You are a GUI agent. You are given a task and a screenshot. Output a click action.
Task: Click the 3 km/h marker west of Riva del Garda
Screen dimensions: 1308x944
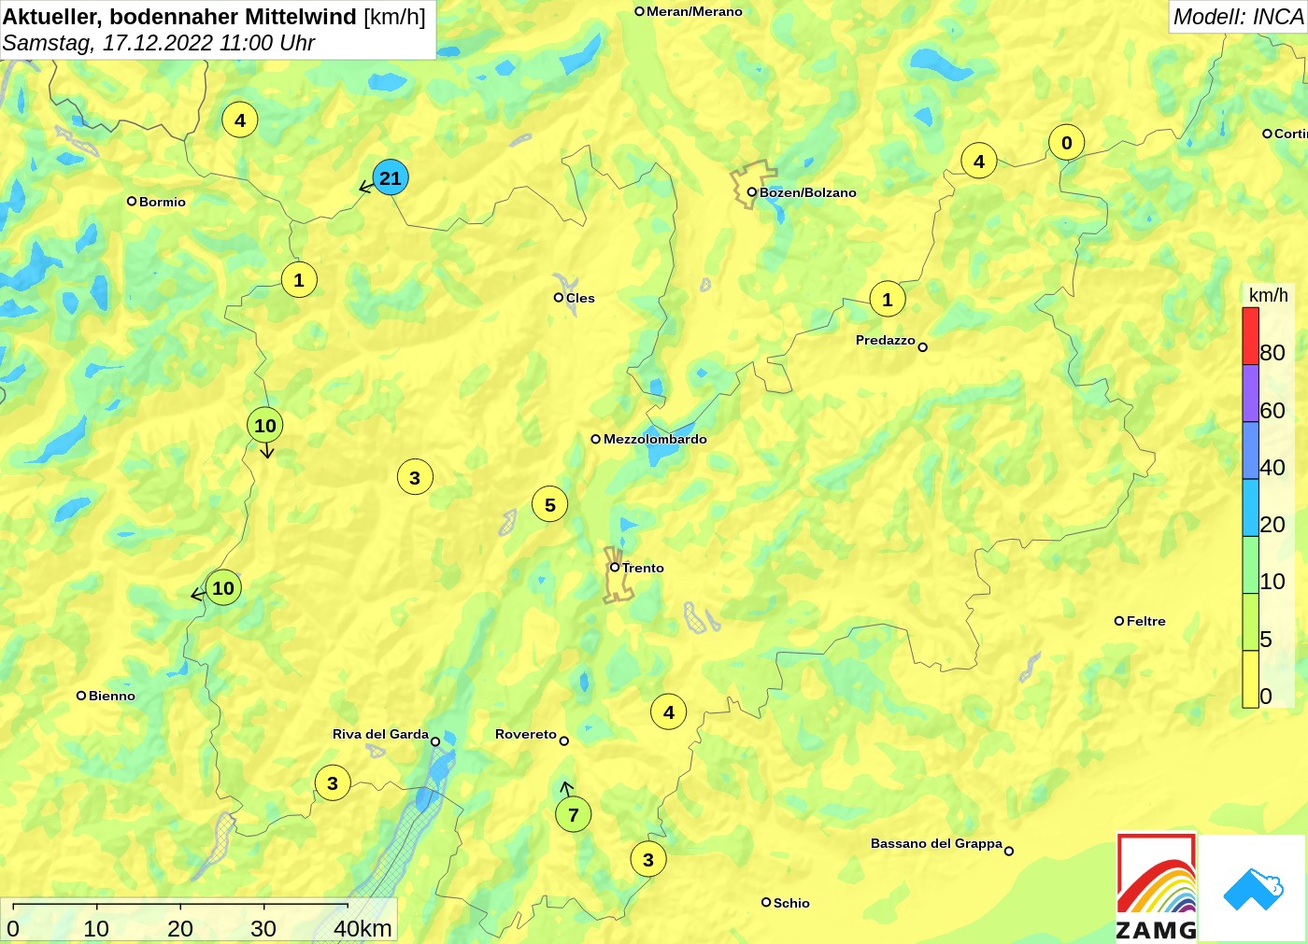[333, 783]
